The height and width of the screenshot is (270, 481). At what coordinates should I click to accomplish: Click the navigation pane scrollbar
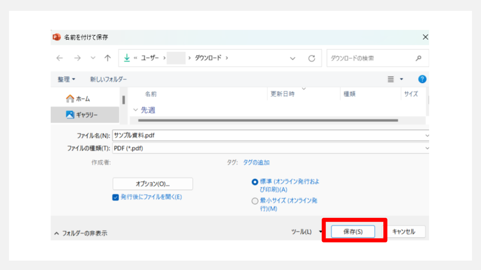123,100
